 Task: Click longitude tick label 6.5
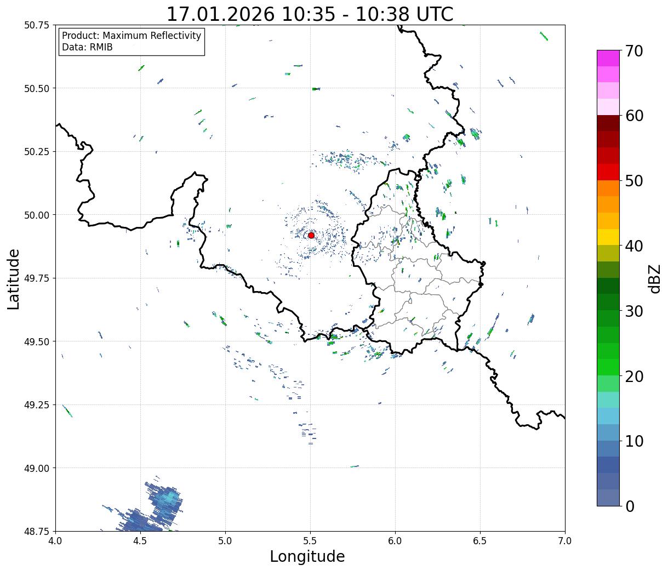480,541
